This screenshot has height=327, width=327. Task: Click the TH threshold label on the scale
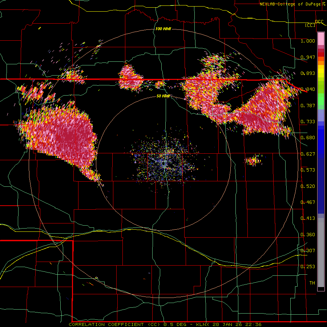pyautogui.click(x=312, y=283)
